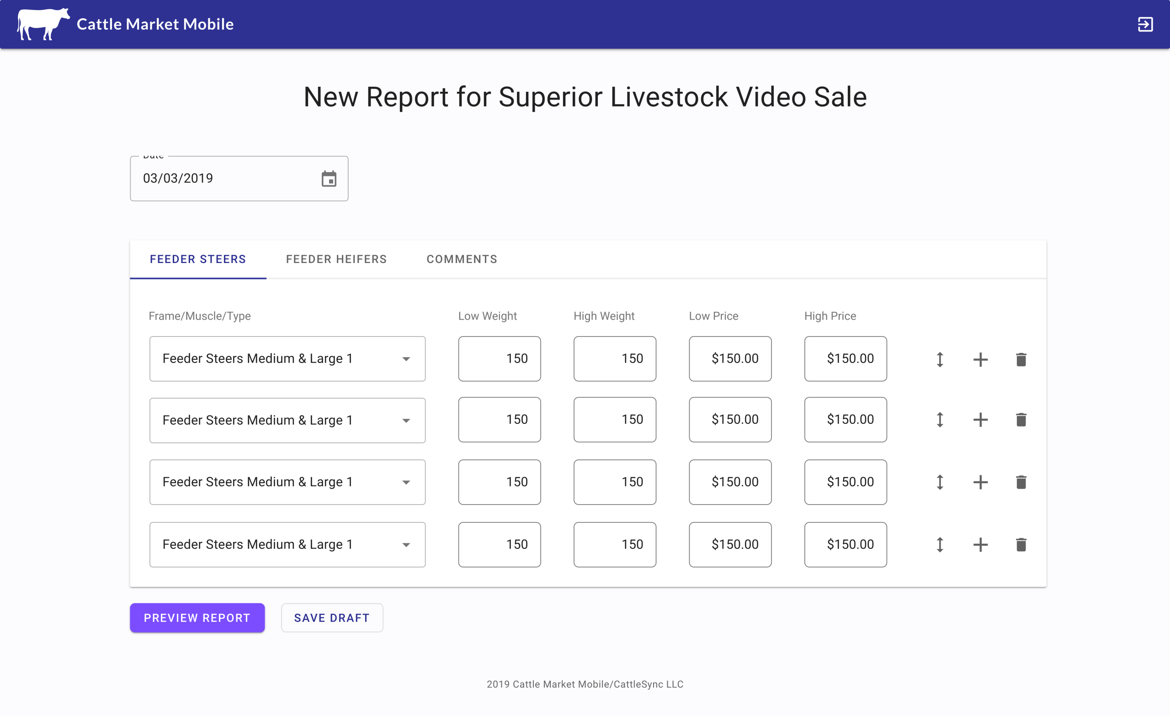1170x716 pixels.
Task: Click reorder arrow icon on fourth row
Action: click(x=940, y=544)
